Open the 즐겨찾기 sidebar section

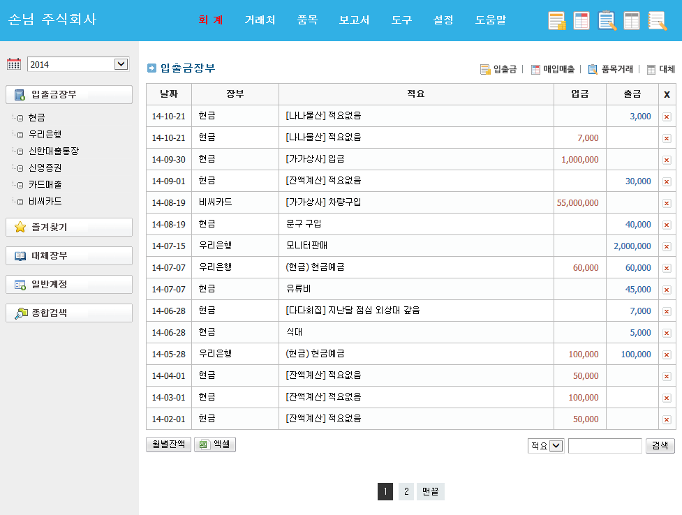point(68,227)
